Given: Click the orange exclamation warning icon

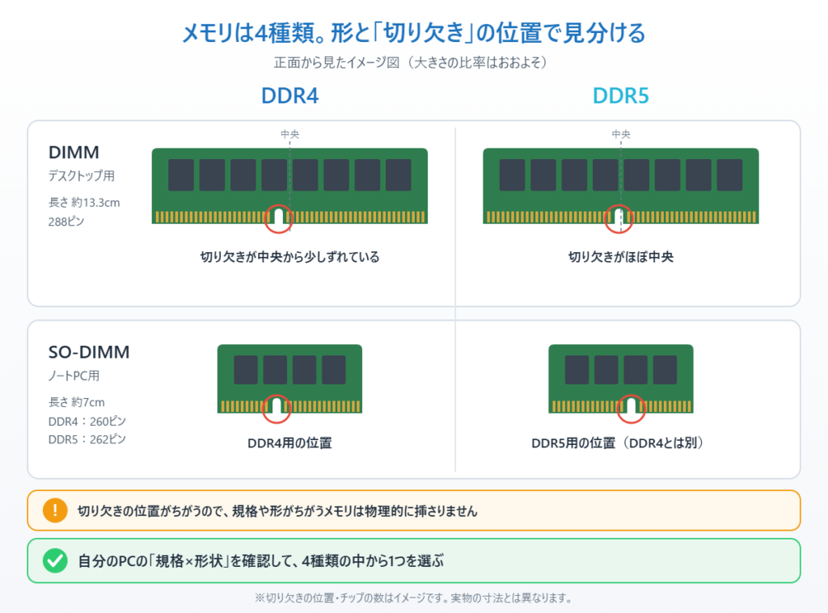Looking at the screenshot, I should pos(55,510).
